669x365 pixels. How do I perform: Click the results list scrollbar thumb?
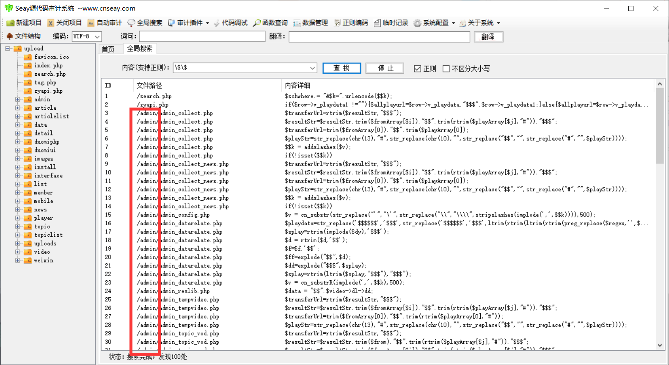(x=660, y=126)
